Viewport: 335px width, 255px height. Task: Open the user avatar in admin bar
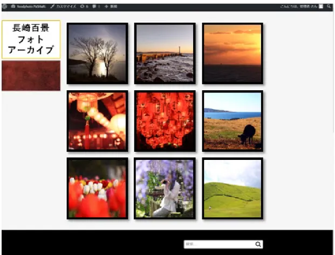tap(320, 6)
